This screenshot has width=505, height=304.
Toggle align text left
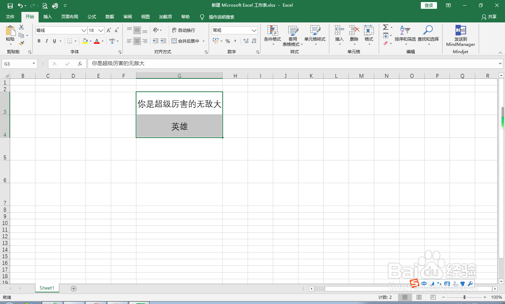[x=129, y=41]
